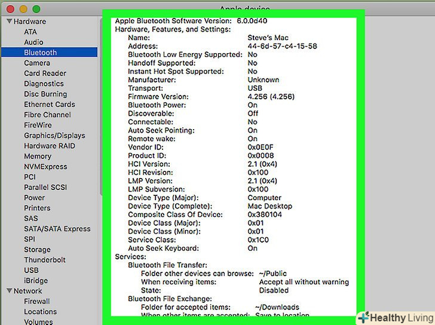Collapse the Hardware section triangle
The image size is (435, 325).
tap(10, 21)
